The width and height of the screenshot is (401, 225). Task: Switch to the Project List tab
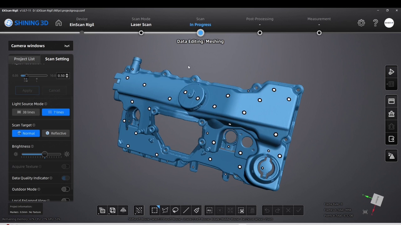tap(24, 59)
